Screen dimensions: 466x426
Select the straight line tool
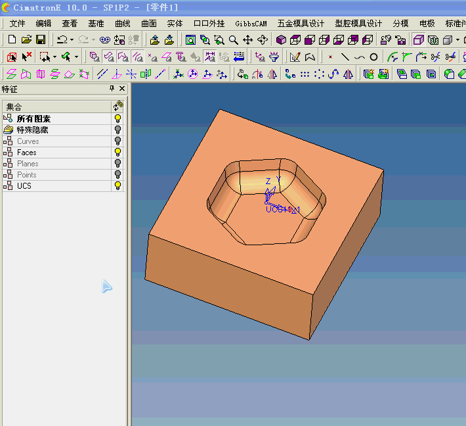345,57
